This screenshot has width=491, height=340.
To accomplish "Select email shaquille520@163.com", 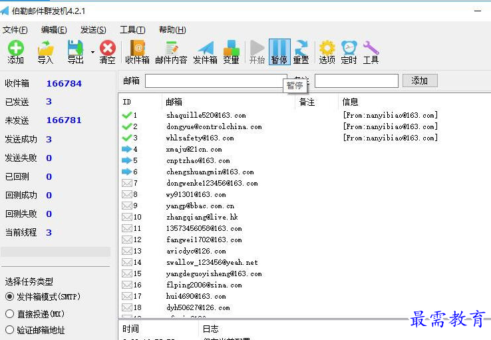I will pos(206,115).
